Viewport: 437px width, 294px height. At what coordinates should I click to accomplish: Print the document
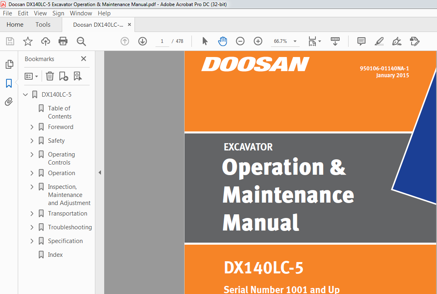63,41
